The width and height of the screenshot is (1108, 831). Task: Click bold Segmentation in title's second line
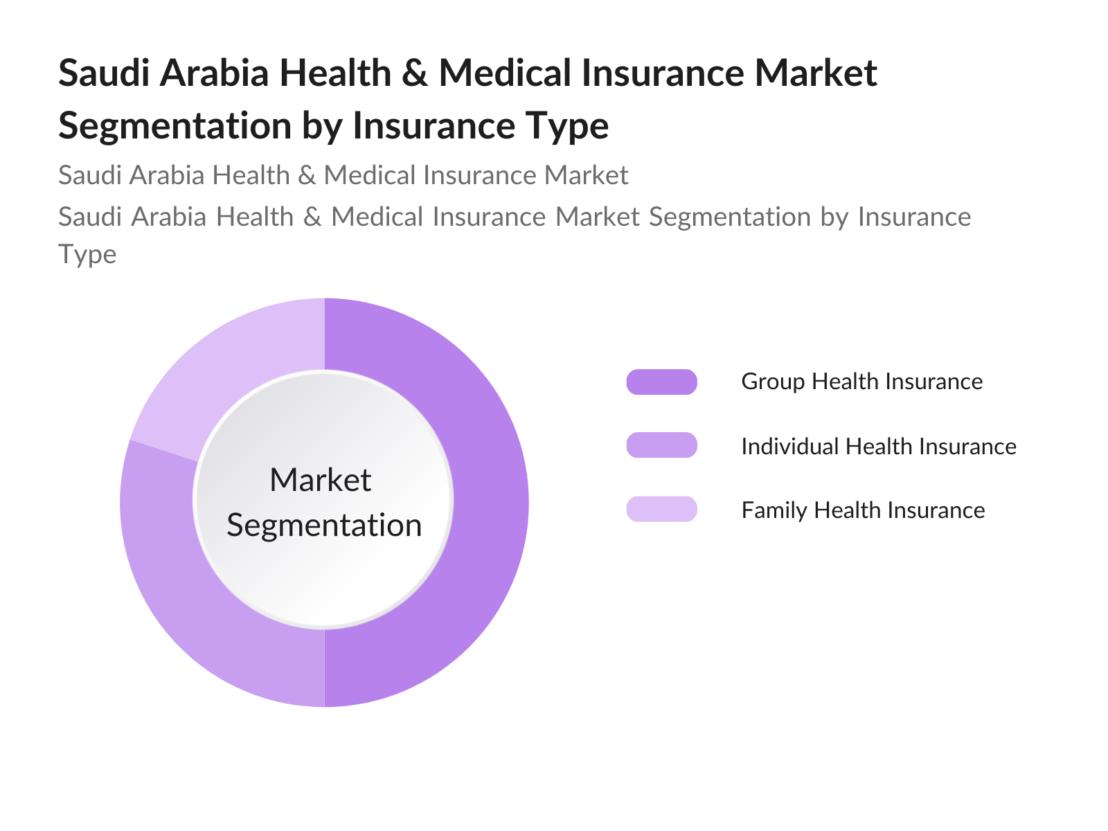point(175,125)
